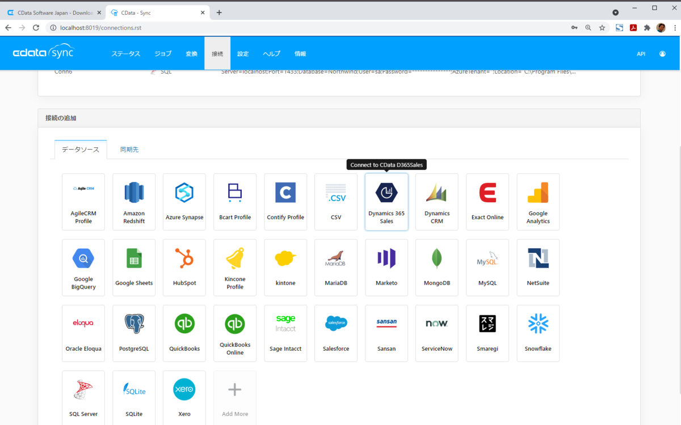Switch to the 同期先 tab
The width and height of the screenshot is (681, 425).
point(129,150)
